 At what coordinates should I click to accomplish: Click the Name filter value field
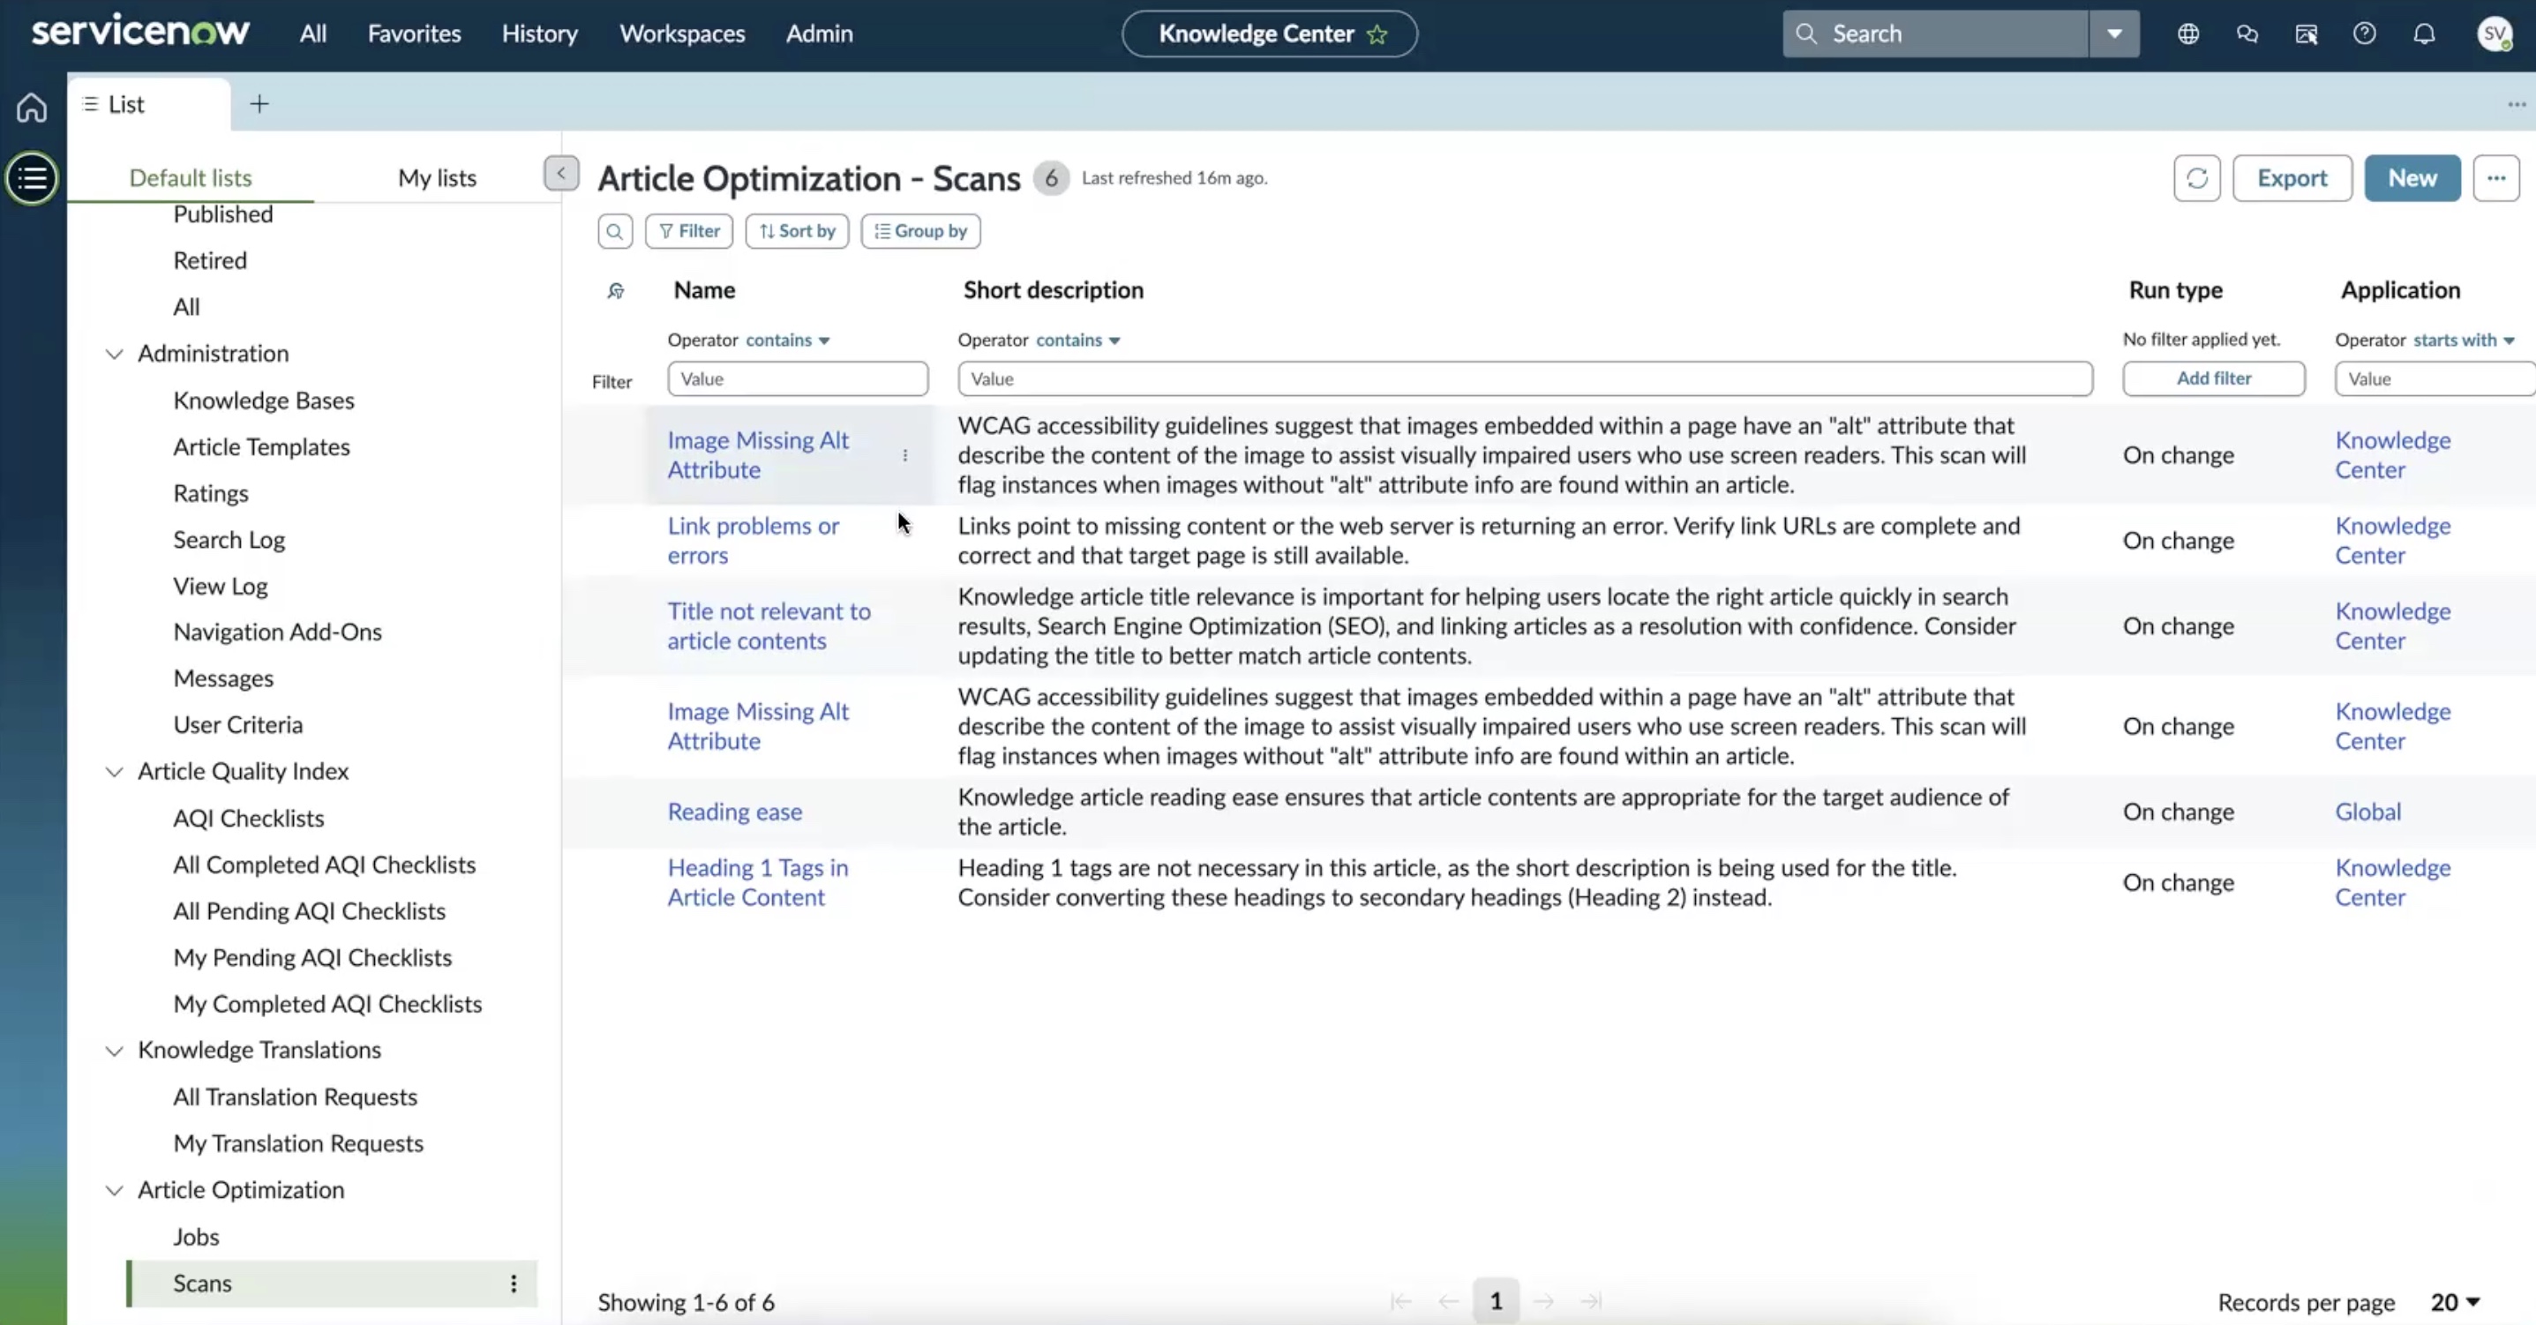(x=798, y=379)
